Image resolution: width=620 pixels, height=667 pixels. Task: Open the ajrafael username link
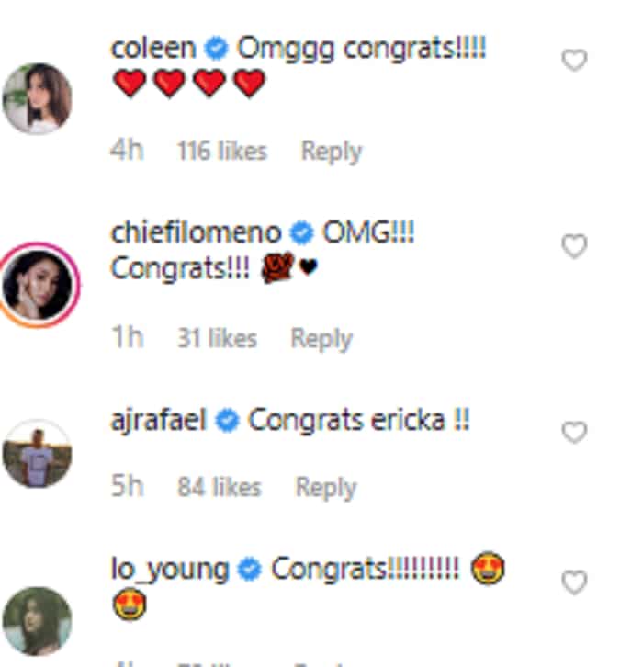coord(159,420)
